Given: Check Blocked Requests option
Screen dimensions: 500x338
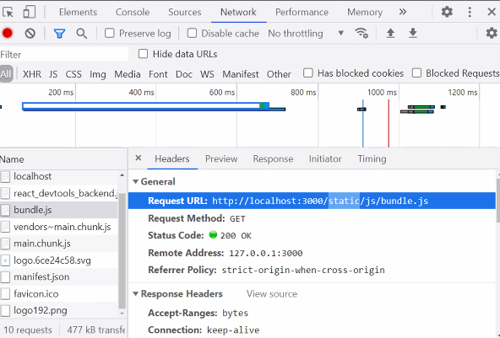Looking at the screenshot, I should click(416, 72).
